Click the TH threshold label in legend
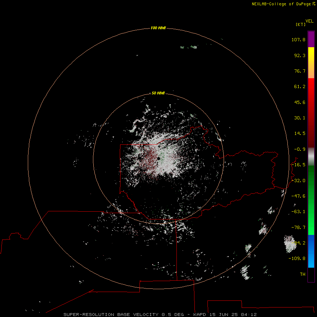The height and width of the screenshot is (317, 317). (x=303, y=274)
